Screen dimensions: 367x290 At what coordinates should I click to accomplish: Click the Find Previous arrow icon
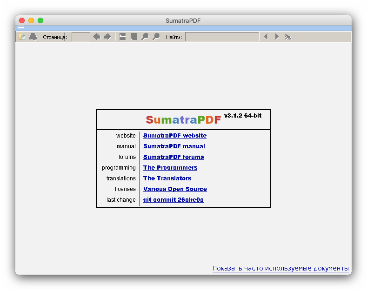tap(266, 37)
